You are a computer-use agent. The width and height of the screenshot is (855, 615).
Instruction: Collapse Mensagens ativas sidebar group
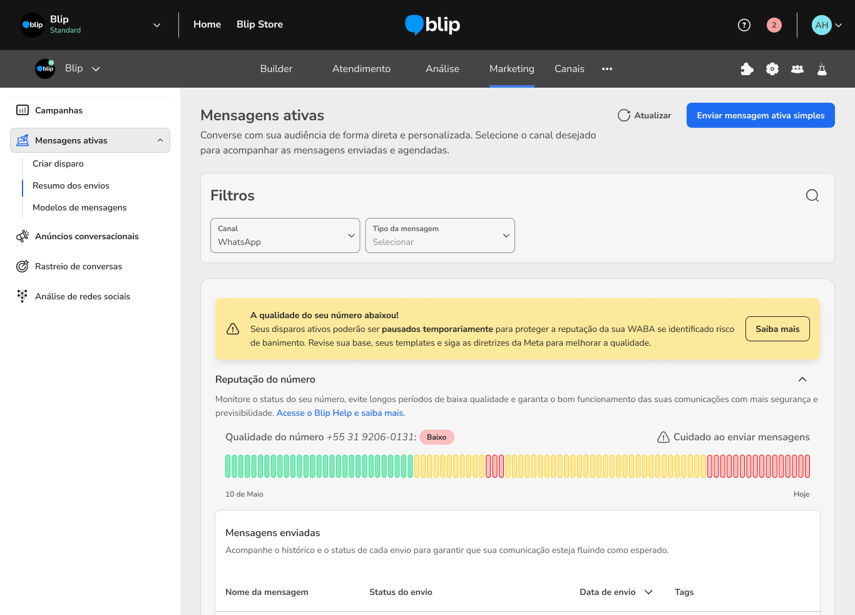click(x=160, y=140)
